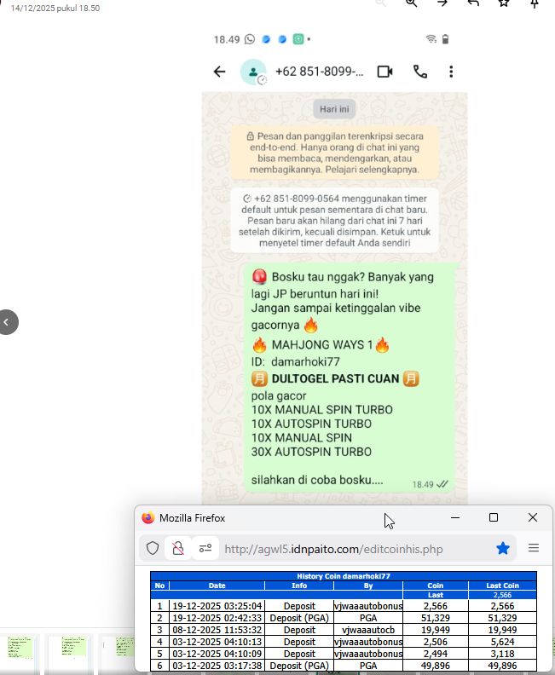Click '10X MANUAL SPIN TURBO' line
The image size is (555, 675).
(x=322, y=410)
